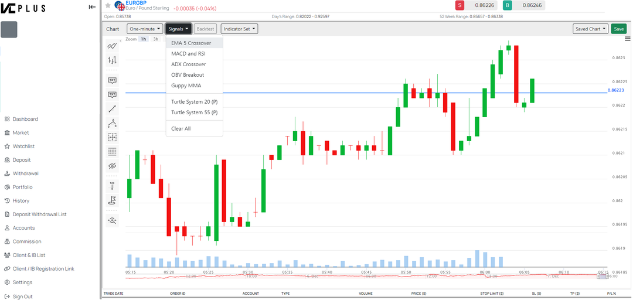Click the price measure arrow tool
633x300 pixels.
[x=112, y=186]
